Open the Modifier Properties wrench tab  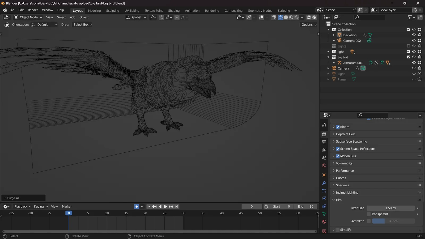324,183
